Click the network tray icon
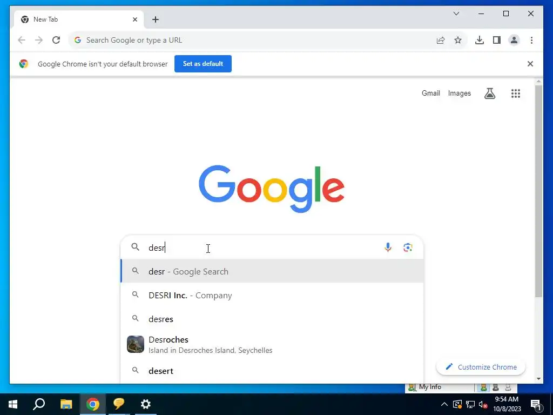The height and width of the screenshot is (415, 553). 470,404
